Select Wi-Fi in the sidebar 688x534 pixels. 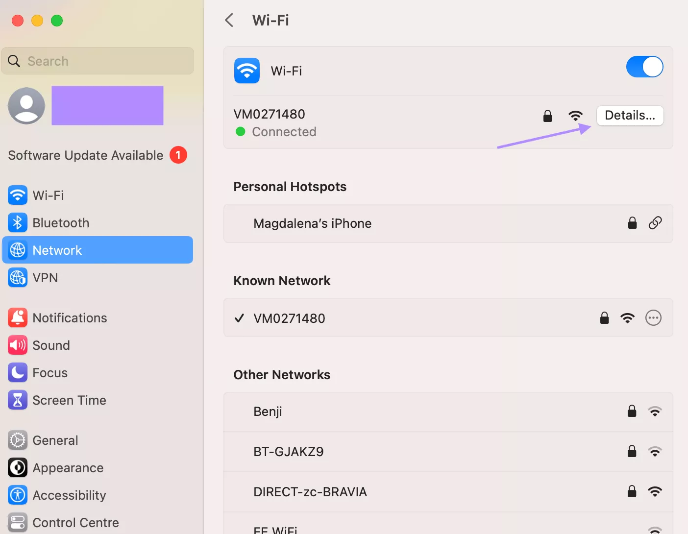pyautogui.click(x=48, y=195)
